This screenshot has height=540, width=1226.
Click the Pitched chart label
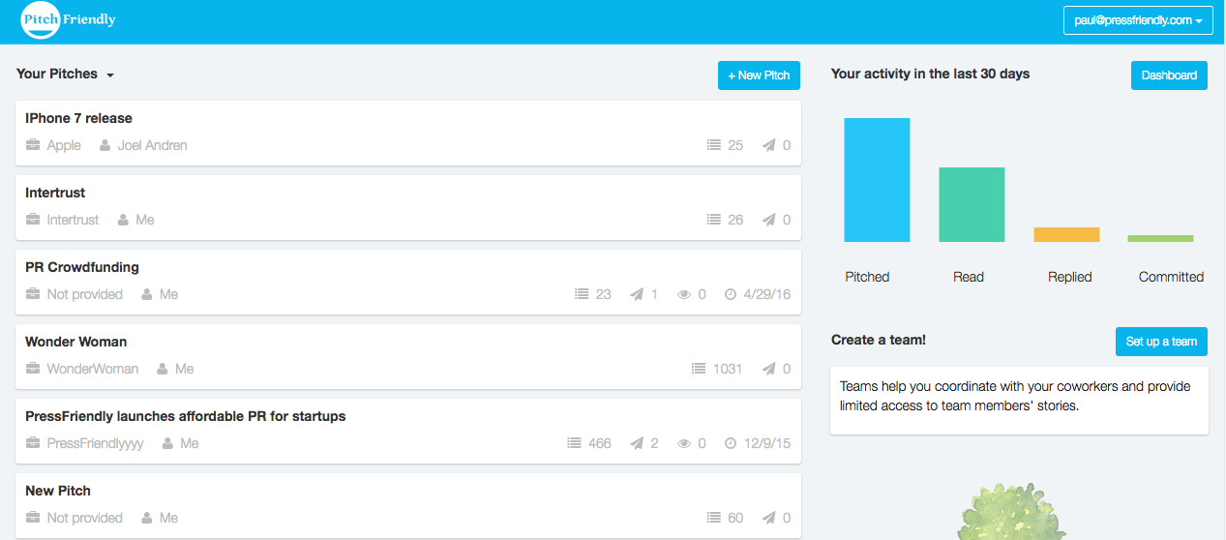(x=867, y=277)
